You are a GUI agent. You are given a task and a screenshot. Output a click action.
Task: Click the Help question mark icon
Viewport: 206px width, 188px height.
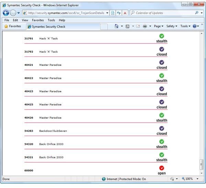195,26
